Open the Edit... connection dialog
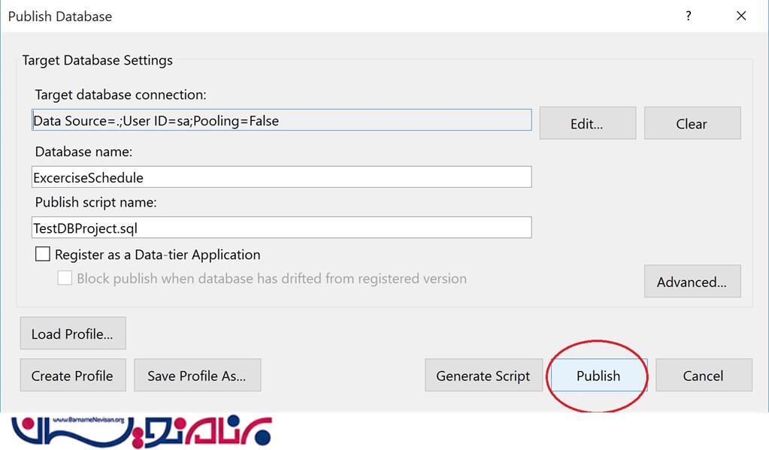 588,123
